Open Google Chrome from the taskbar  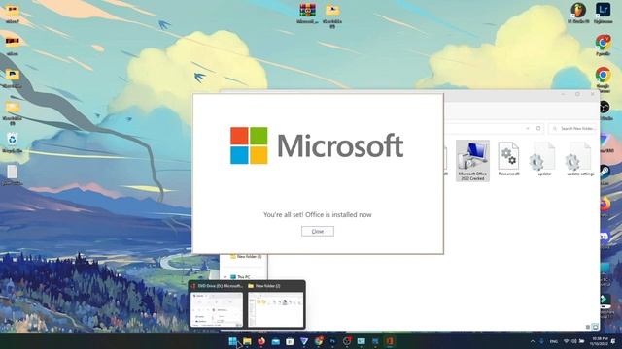click(x=319, y=341)
